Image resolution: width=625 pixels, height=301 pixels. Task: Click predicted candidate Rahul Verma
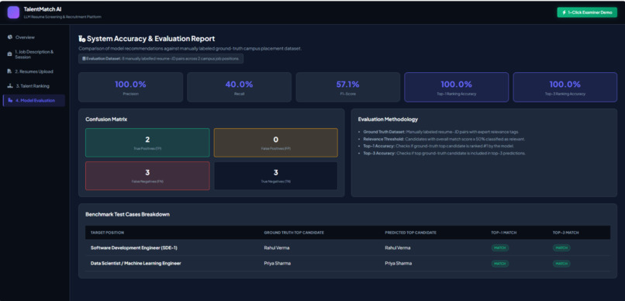click(397, 247)
